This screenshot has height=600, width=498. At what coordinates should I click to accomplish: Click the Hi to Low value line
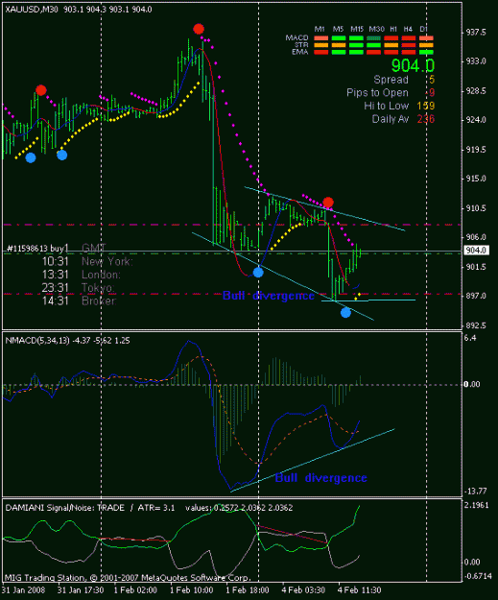pyautogui.click(x=399, y=106)
